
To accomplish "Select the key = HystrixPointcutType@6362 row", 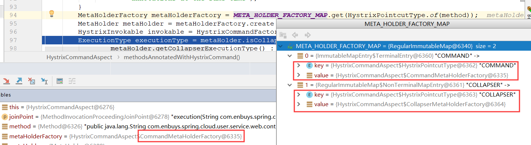I will tap(404, 65).
